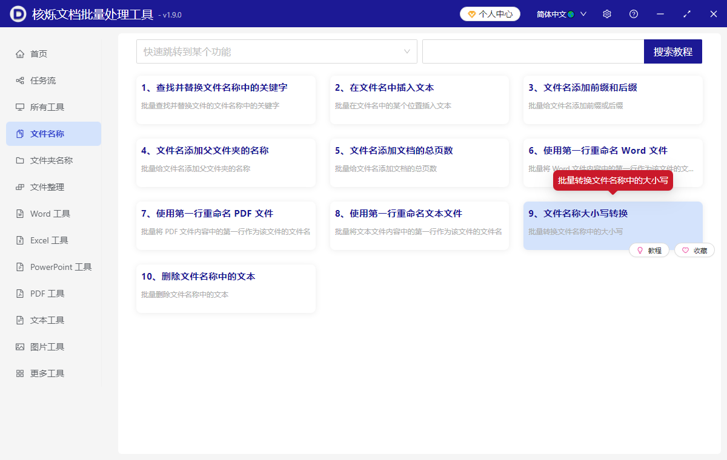Click the 所有工具 monitor icon
Screen dimensions: 727x460
[20, 107]
